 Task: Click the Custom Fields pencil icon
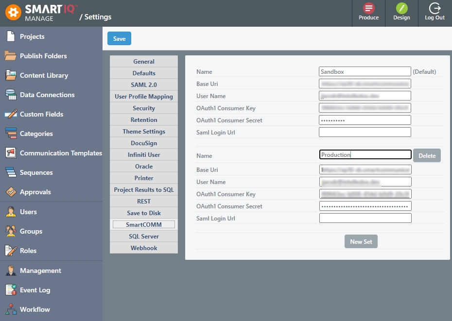[11, 114]
